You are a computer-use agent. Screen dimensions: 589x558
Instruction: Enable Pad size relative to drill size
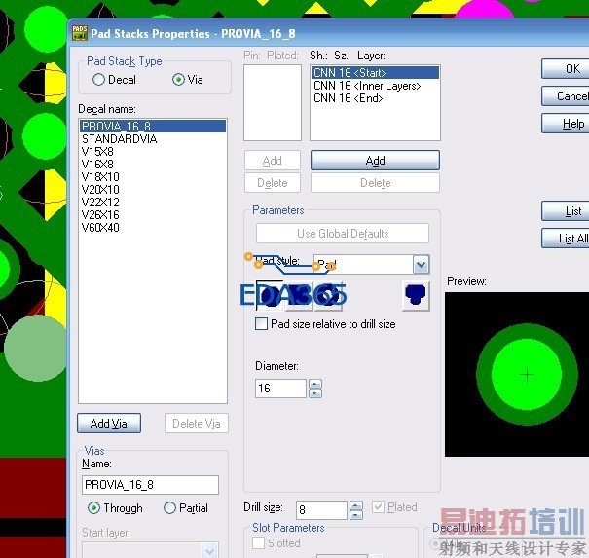pos(262,324)
